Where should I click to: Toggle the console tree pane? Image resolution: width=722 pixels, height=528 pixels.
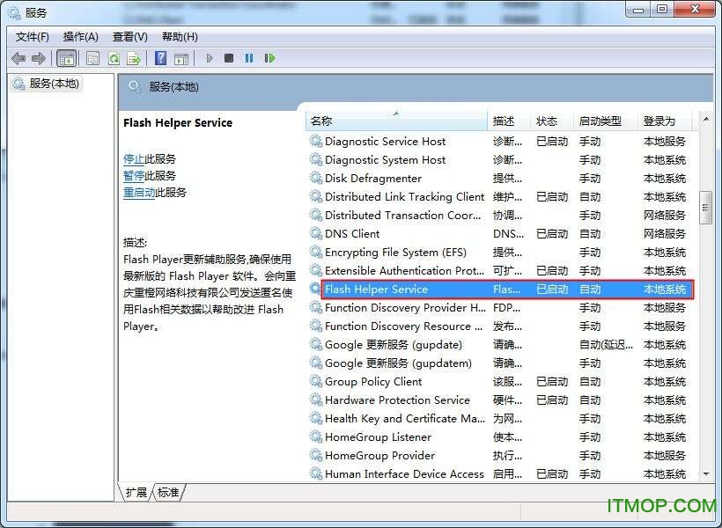pyautogui.click(x=66, y=57)
